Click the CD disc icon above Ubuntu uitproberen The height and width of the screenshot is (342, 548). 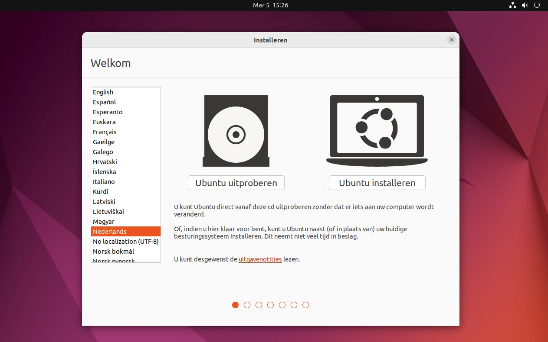[236, 131]
